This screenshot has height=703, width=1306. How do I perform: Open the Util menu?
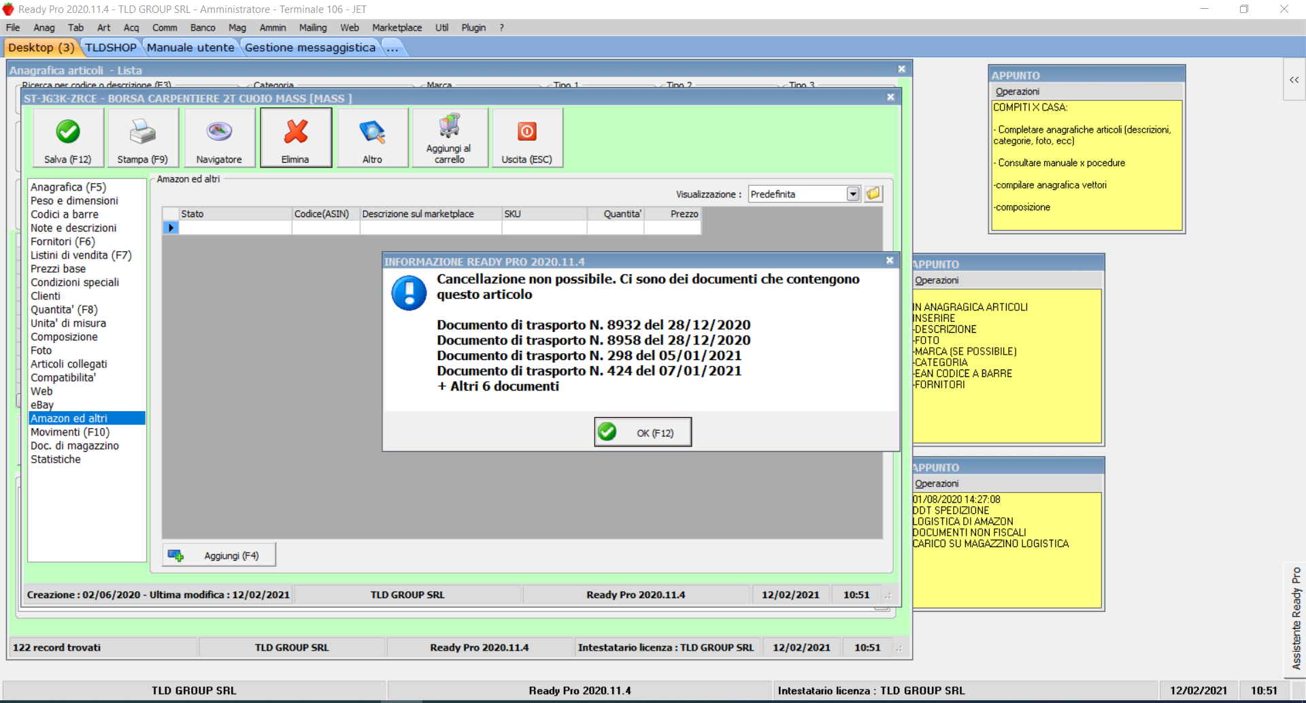(x=442, y=28)
